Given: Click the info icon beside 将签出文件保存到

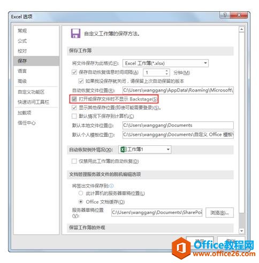Looking at the screenshot, I should click(x=111, y=186).
